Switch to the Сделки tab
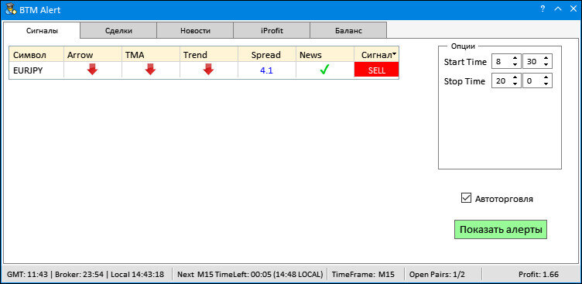 click(118, 30)
